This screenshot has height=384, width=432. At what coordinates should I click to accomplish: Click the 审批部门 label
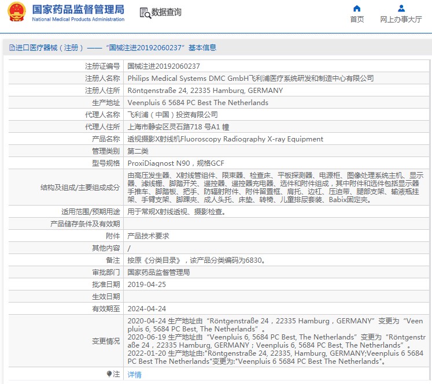coord(106,273)
